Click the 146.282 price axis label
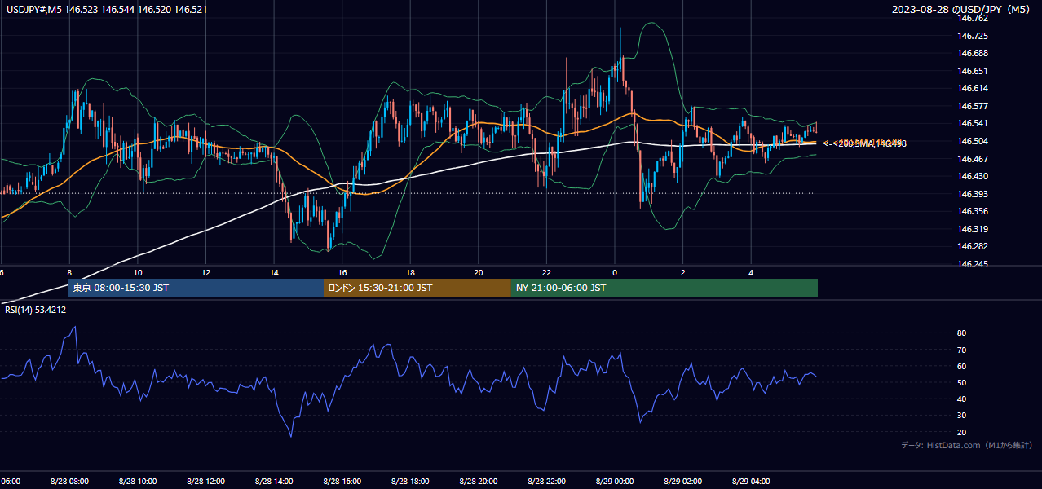Image resolution: width=1042 pixels, height=489 pixels. click(974, 246)
